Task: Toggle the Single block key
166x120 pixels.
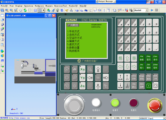Action: pyautogui.click(x=142, y=77)
